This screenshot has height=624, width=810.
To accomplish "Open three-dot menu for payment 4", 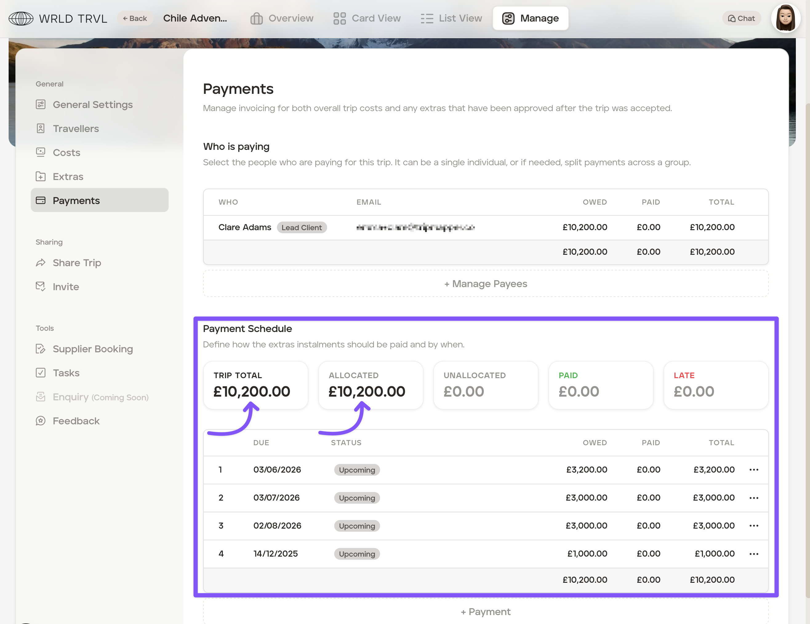I will coord(754,554).
